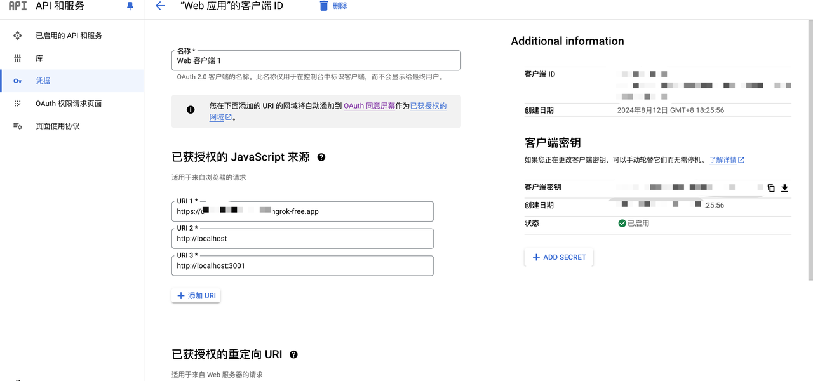This screenshot has width=813, height=381.
Task: Open 库 in the sidebar
Action: point(39,58)
